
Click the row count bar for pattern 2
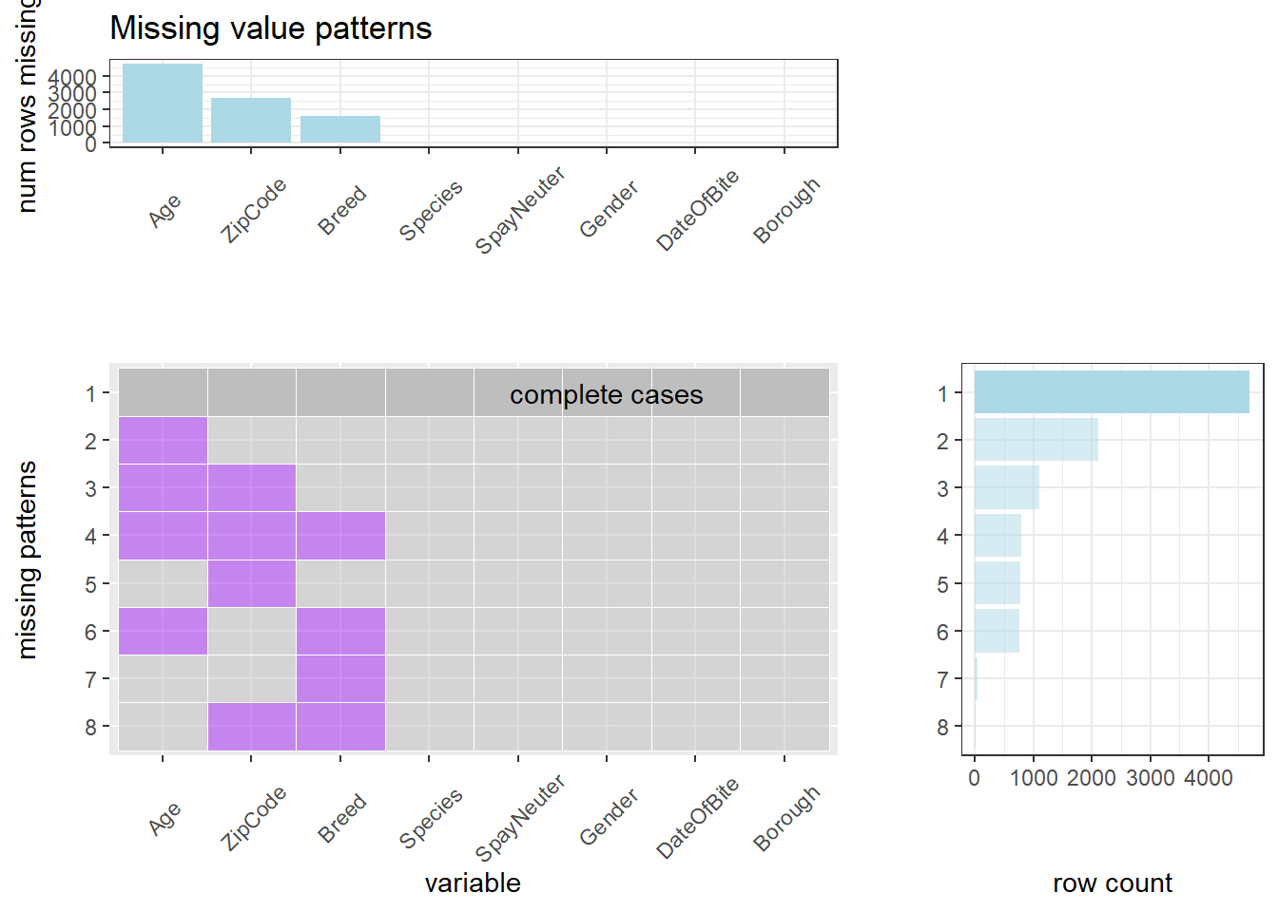[x=1036, y=440]
